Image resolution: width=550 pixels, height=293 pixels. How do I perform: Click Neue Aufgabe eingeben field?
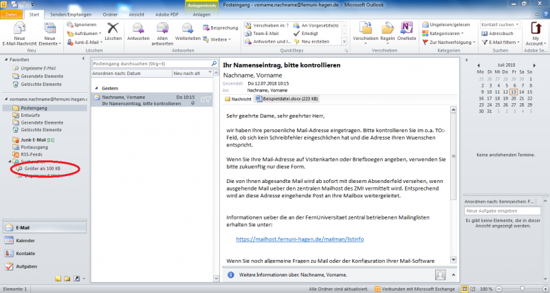click(x=503, y=211)
